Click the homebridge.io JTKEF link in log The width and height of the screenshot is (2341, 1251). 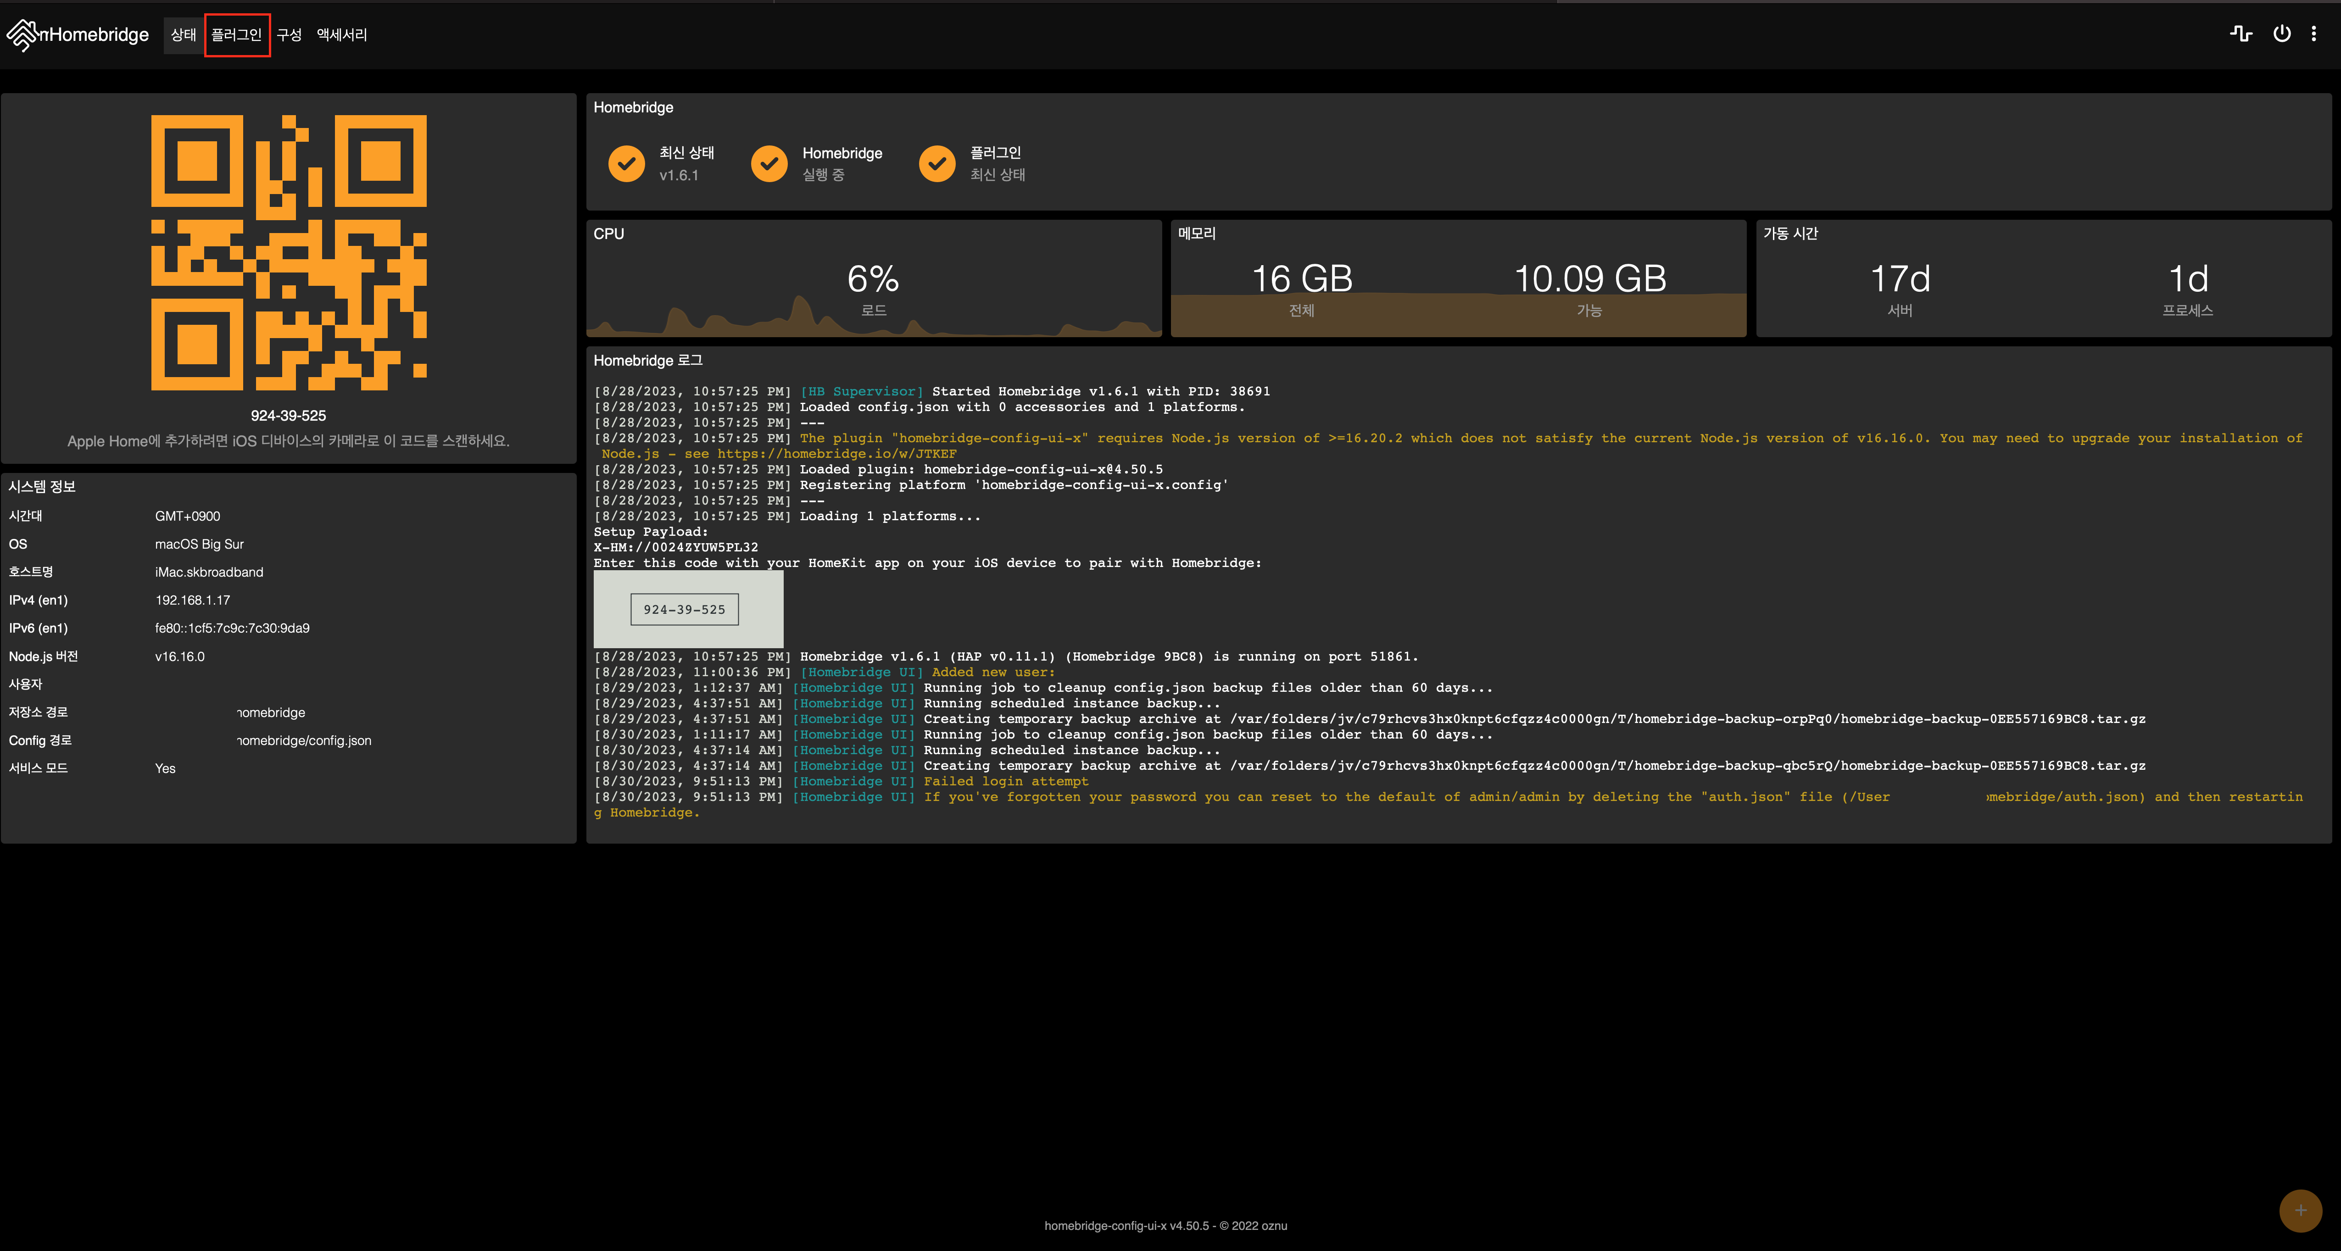836,453
